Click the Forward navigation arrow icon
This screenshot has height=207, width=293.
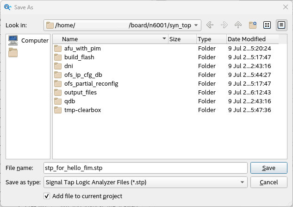224,25
